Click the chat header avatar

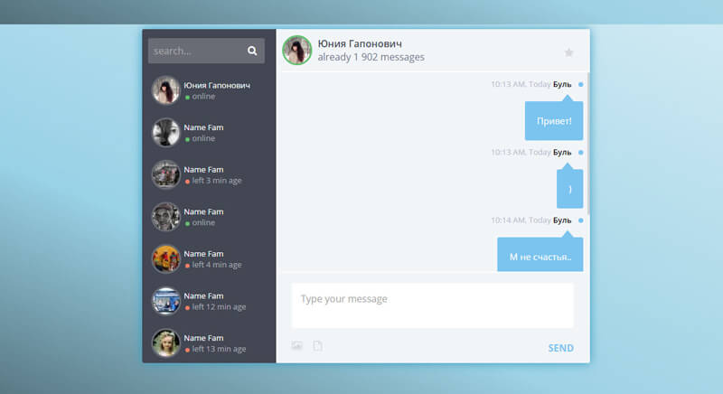297,51
